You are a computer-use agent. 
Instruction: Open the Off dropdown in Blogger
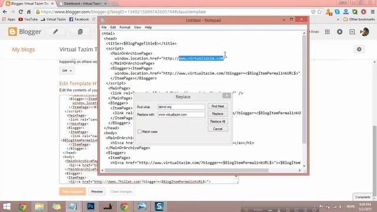67,71
